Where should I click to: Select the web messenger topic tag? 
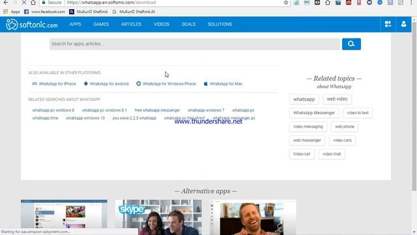pyautogui.click(x=307, y=140)
